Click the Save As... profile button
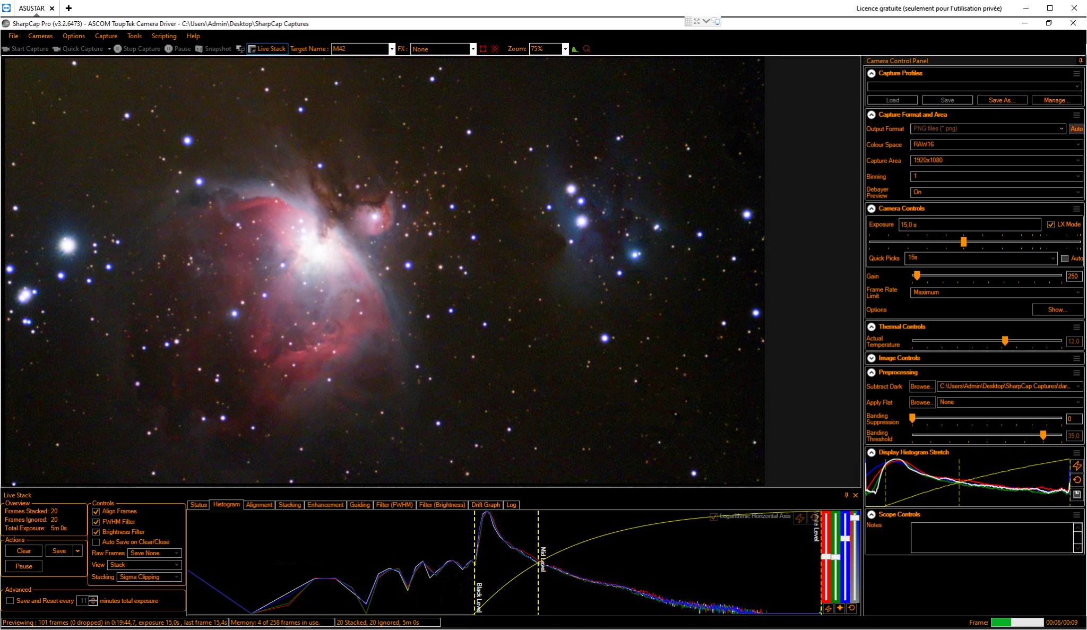 click(1002, 100)
